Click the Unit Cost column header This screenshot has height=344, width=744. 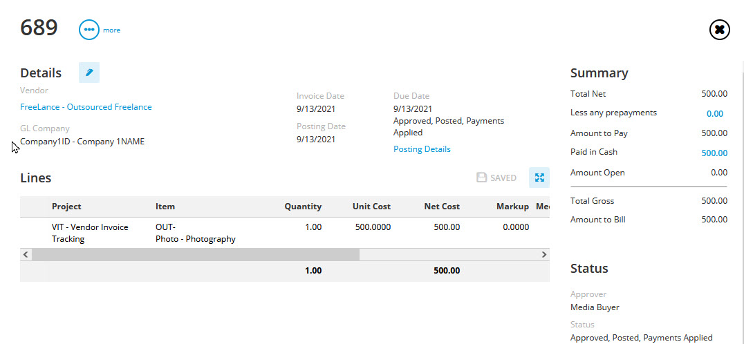[371, 207]
